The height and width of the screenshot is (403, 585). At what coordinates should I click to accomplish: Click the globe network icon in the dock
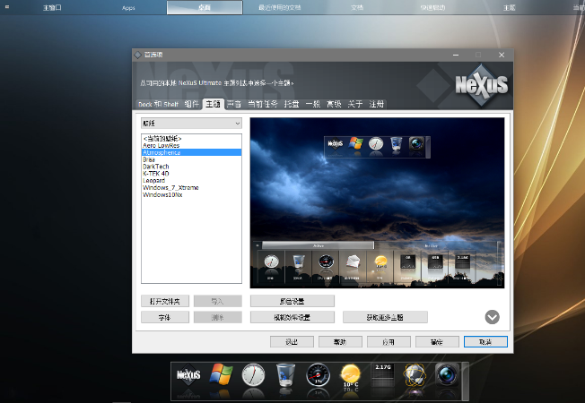415,375
